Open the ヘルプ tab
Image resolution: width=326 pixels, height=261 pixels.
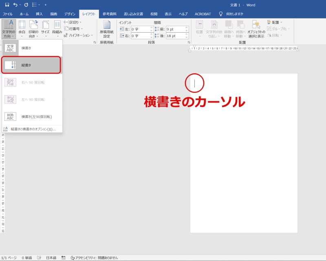point(183,14)
